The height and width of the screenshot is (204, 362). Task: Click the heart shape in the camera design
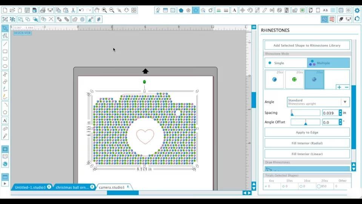145,136
